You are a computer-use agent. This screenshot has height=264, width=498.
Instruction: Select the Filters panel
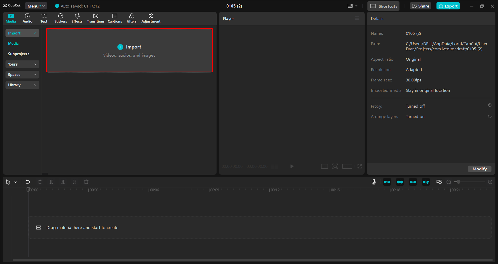click(131, 18)
